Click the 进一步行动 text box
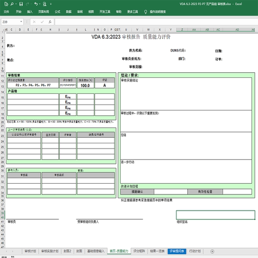The height and width of the screenshot is (258, 258). pyautogui.click(x=186, y=171)
